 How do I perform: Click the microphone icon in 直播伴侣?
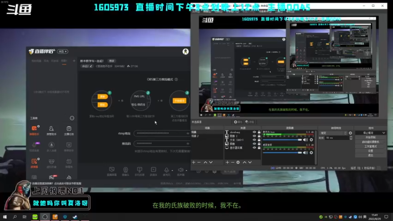click(167, 170)
